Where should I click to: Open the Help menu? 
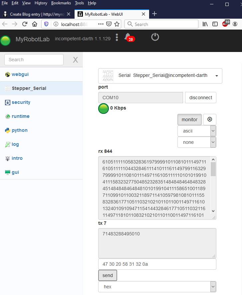pos(92,3)
